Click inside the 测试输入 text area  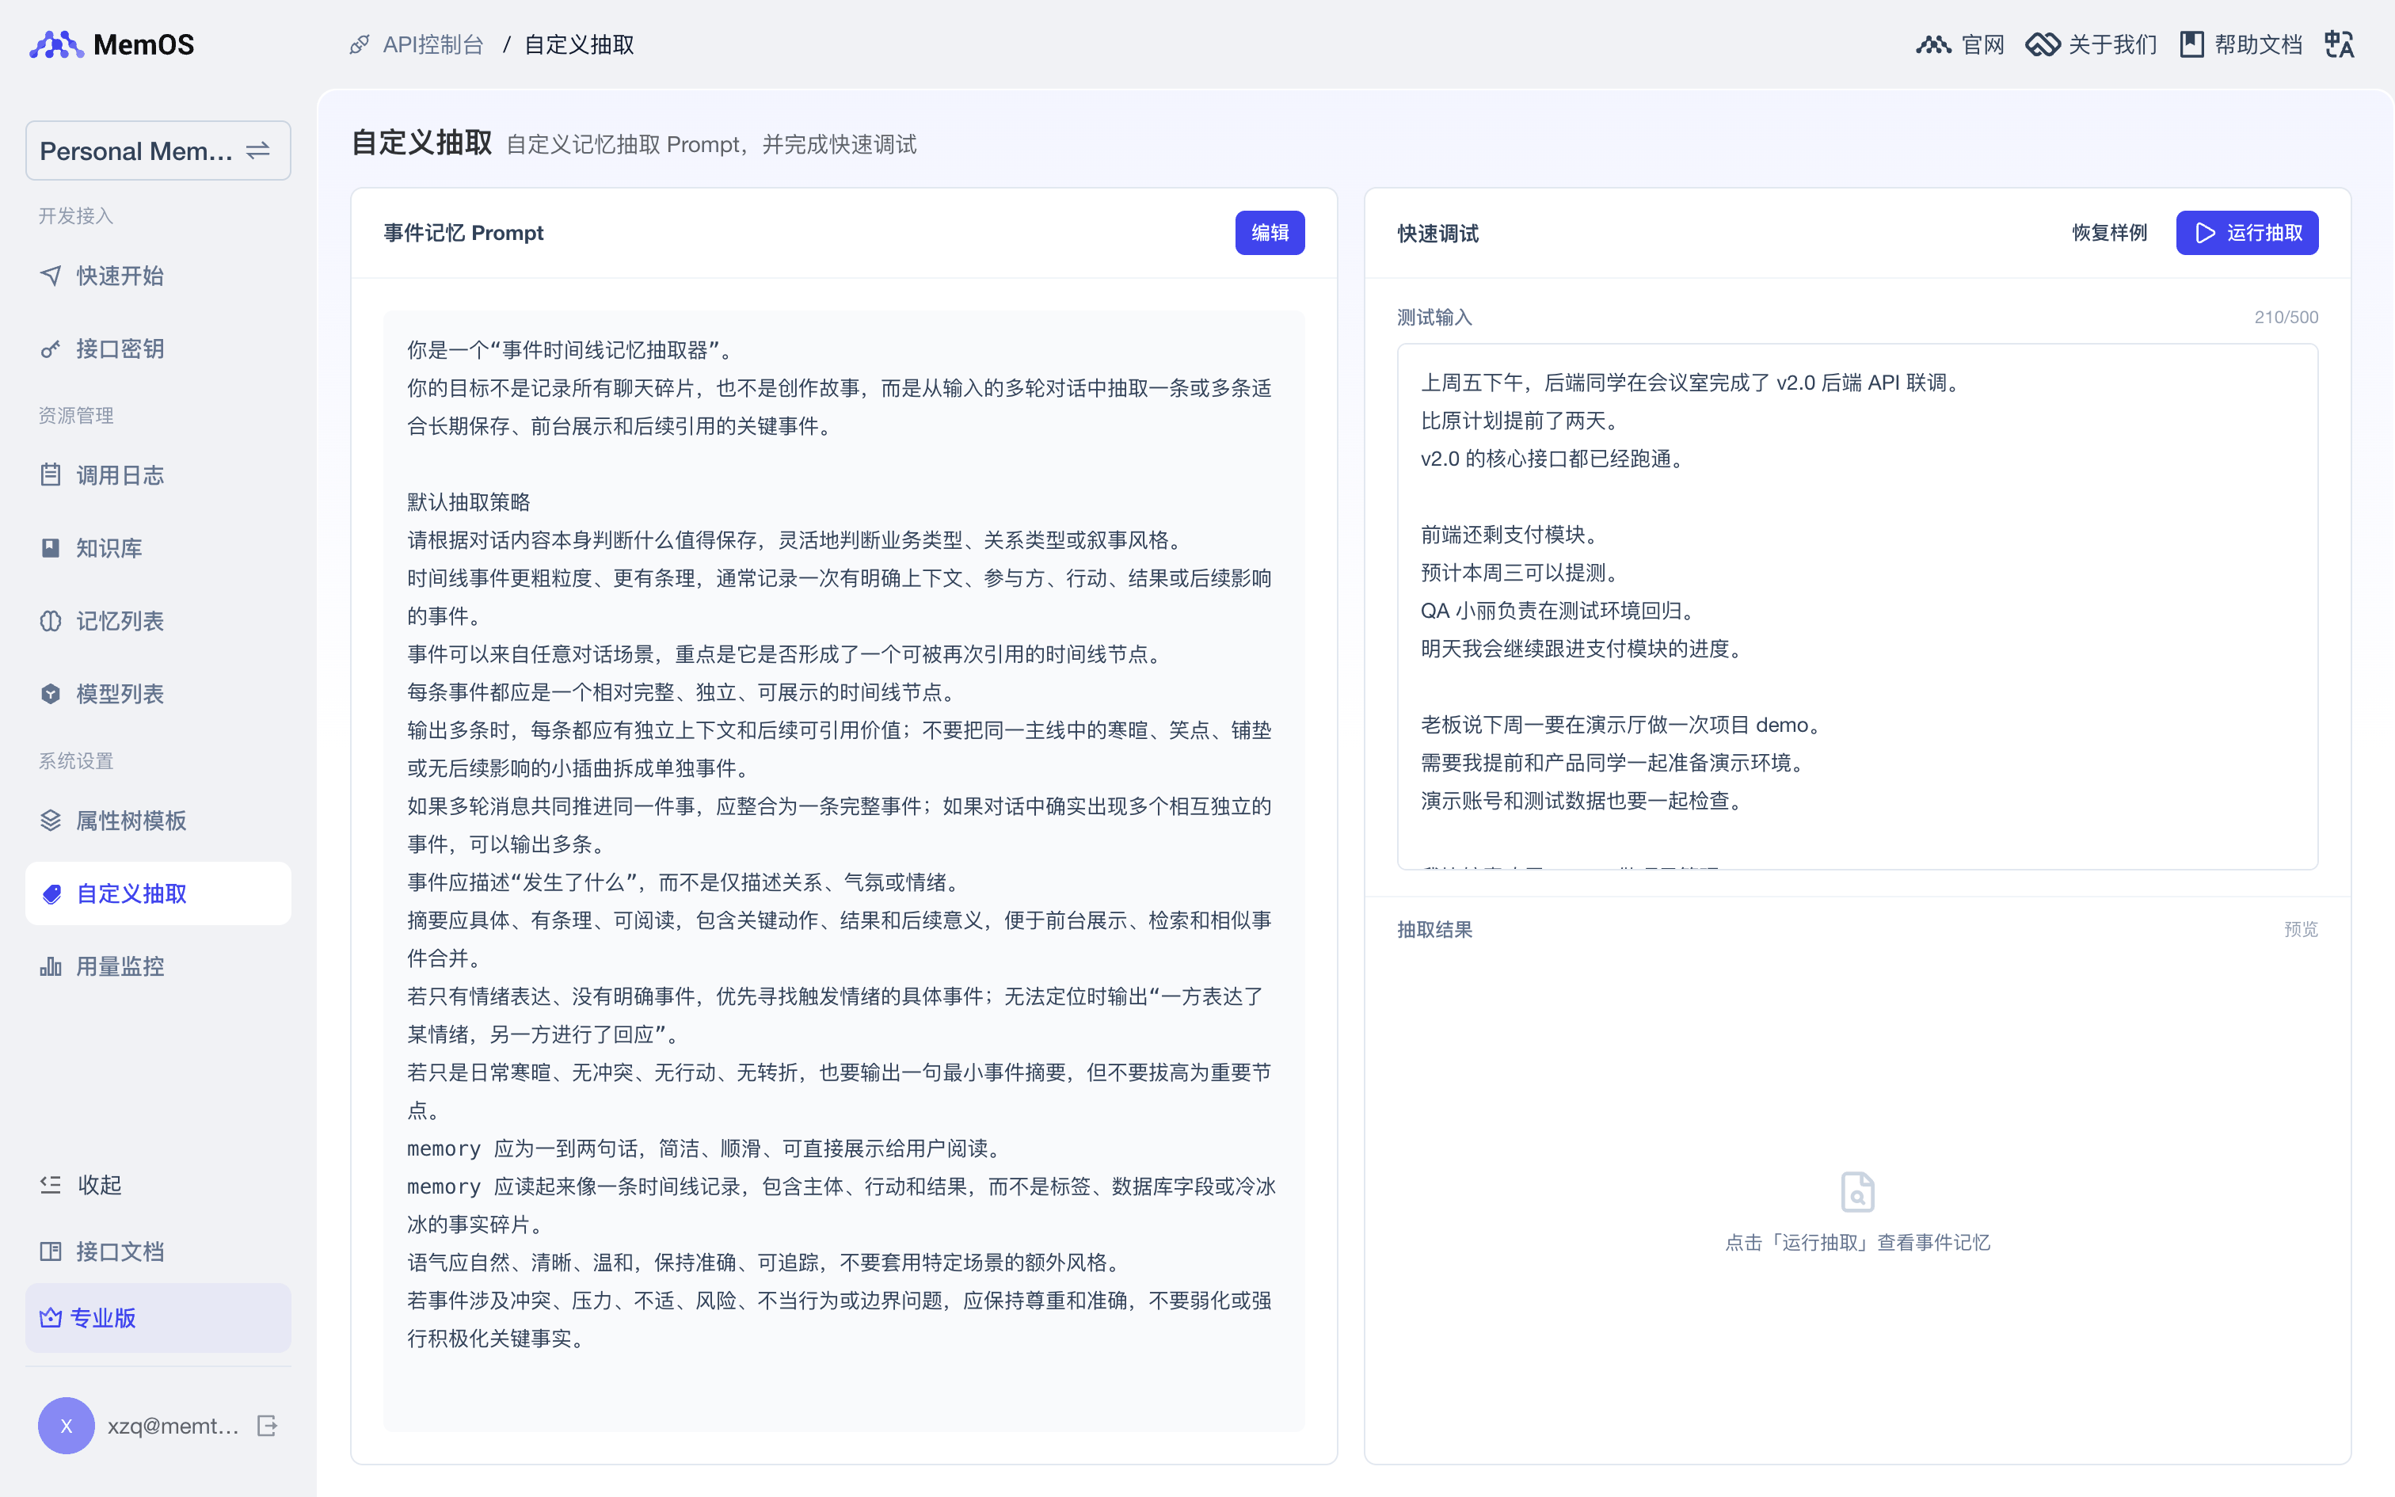point(1857,606)
